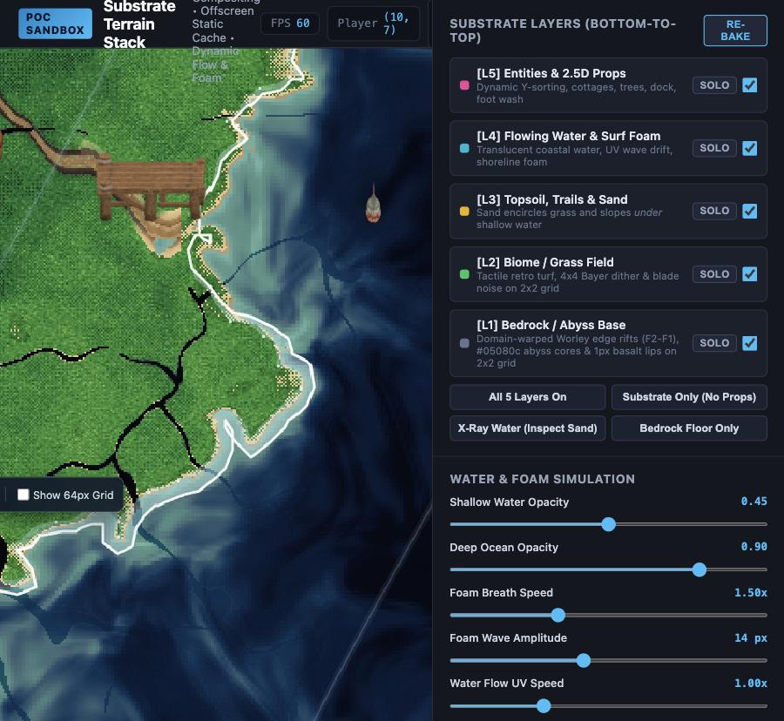
Task: Click the yellow L3 layer color dot
Action: 464,212
